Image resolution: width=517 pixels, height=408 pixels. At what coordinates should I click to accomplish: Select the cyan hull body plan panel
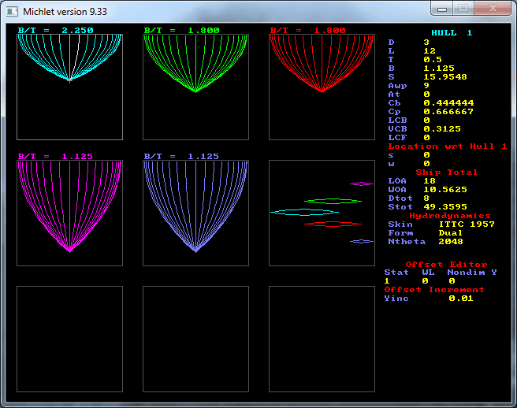(69, 87)
